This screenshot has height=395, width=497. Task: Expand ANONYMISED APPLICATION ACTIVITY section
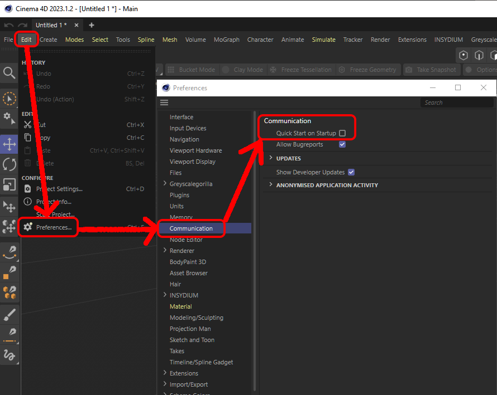click(271, 184)
